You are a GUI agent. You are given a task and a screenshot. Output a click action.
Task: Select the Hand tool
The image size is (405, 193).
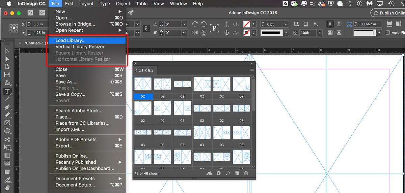coord(7,187)
